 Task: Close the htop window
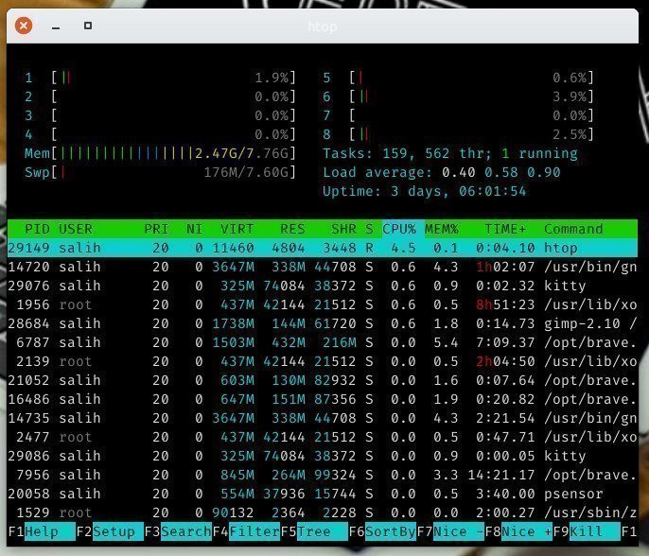[25, 26]
